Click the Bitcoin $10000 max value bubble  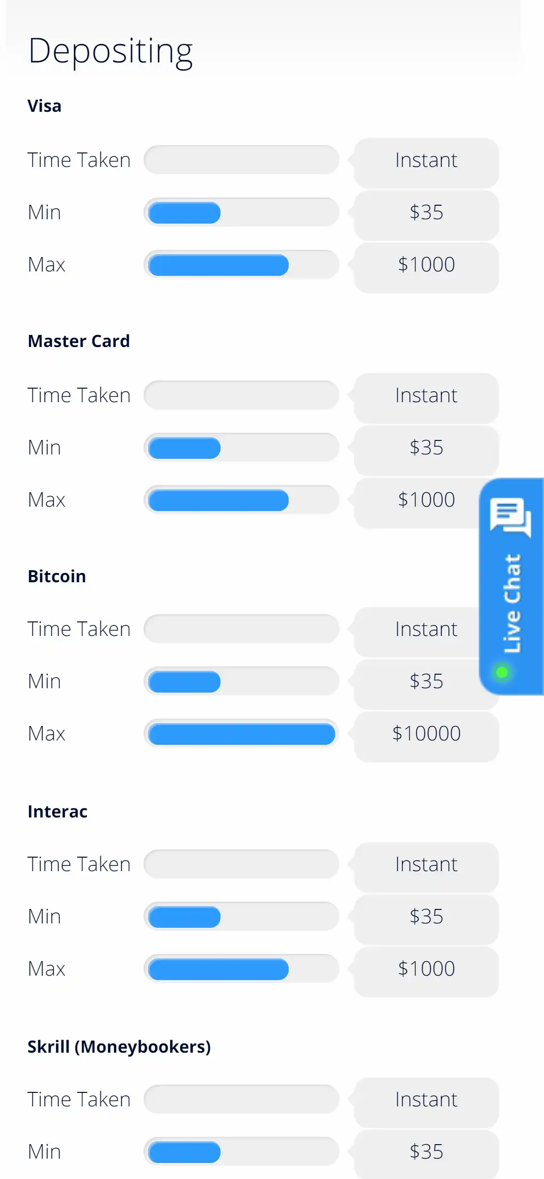[426, 734]
